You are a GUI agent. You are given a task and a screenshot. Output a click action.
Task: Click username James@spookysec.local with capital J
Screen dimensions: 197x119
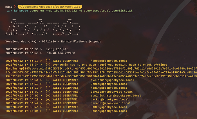coord(109,84)
